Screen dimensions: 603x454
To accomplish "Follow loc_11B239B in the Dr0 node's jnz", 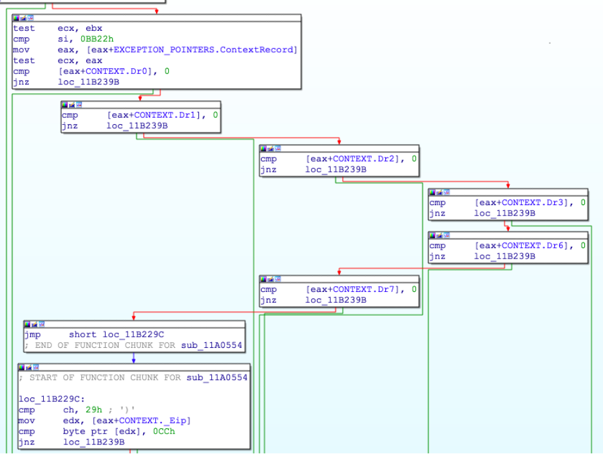I will click(x=88, y=82).
